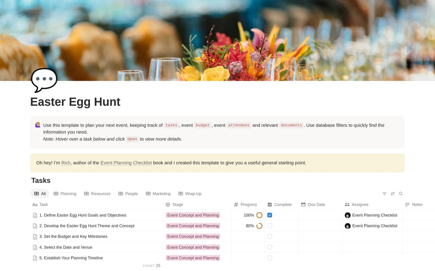Click the 100% progress ring for task 1
Image resolution: width=435 pixels, height=271 pixels.
click(x=259, y=215)
